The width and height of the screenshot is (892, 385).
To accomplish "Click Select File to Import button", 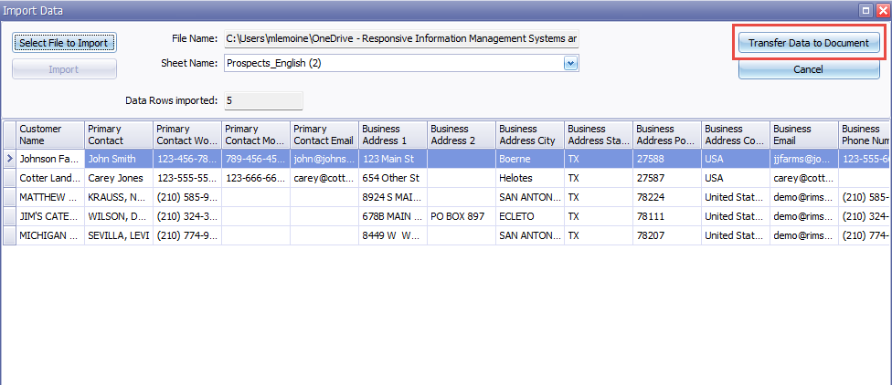I will coord(64,43).
